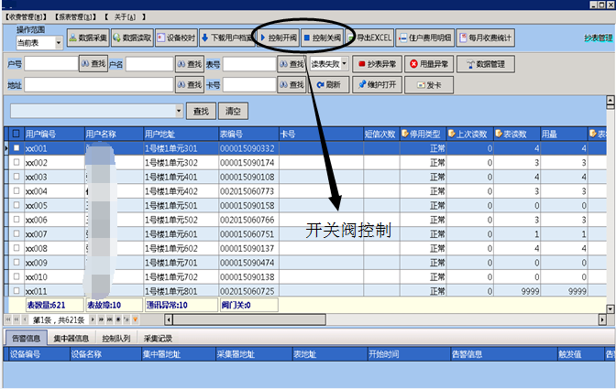616x389 pixels.
Task: Open 设备校时 device time sync
Action: pyautogui.click(x=176, y=38)
